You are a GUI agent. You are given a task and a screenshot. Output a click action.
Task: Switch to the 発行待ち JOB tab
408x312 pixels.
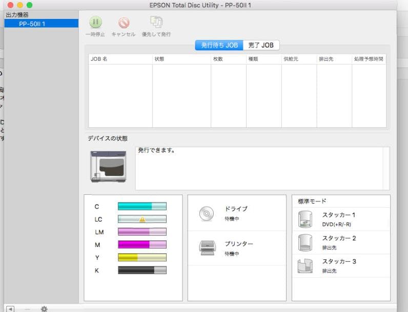(x=219, y=45)
